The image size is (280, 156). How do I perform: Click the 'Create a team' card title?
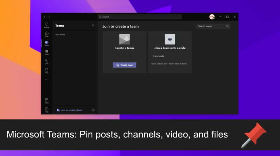pos(125,48)
